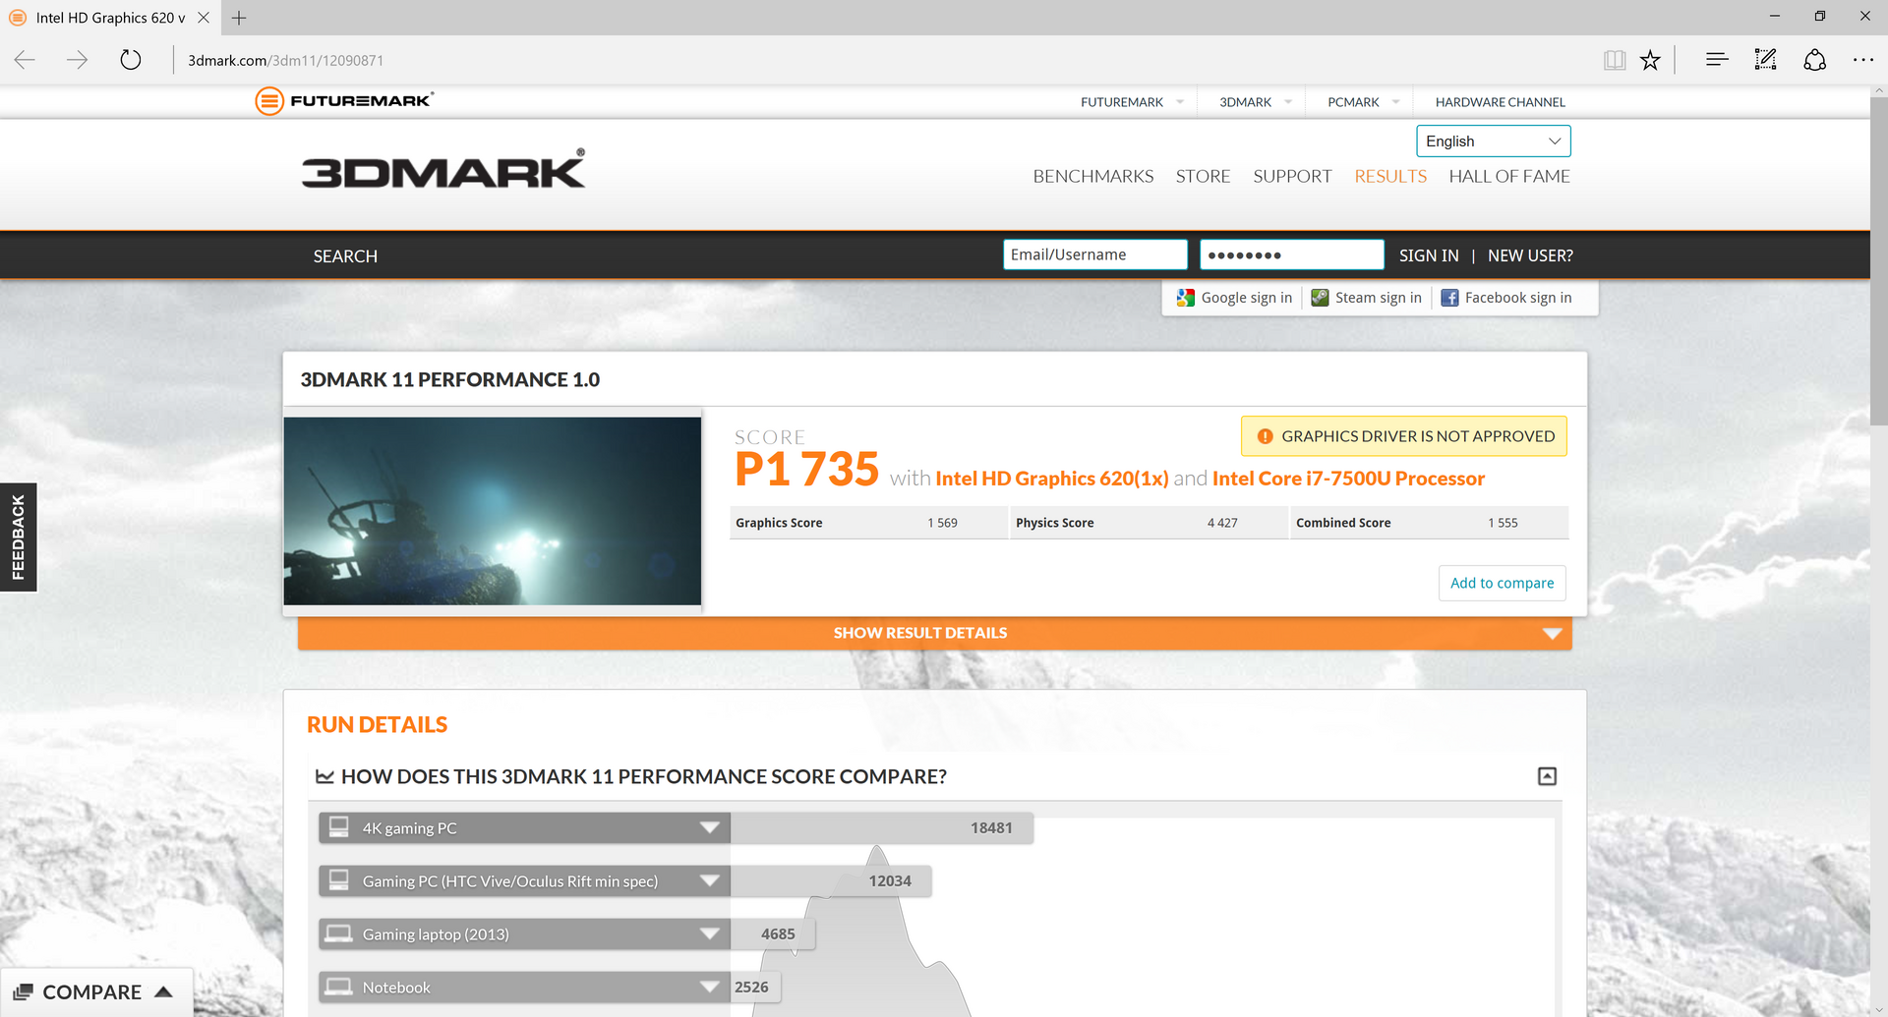Image resolution: width=1888 pixels, height=1017 pixels.
Task: Click Add to compare button
Action: coord(1502,583)
